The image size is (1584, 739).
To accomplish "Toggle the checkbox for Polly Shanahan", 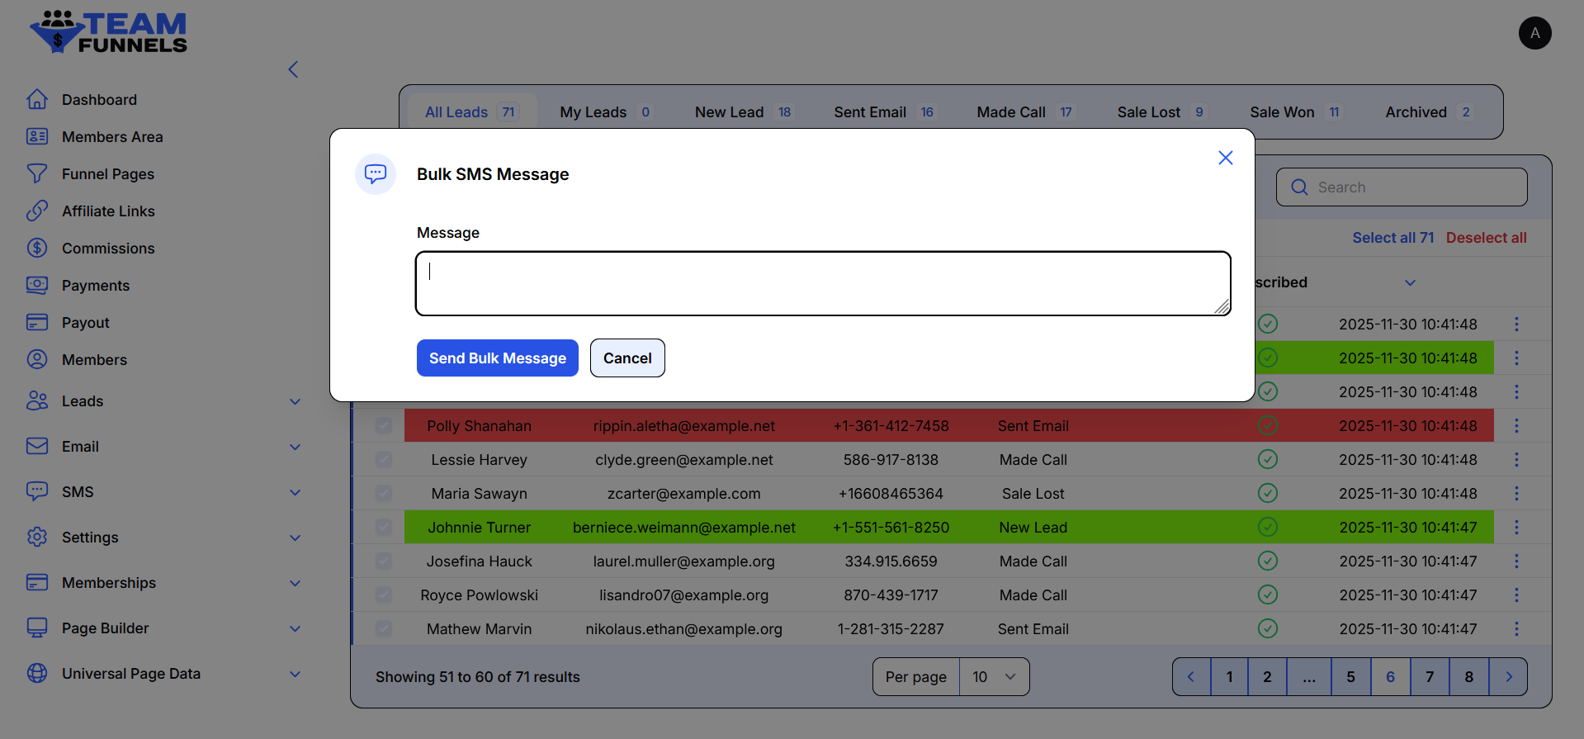I will [384, 426].
